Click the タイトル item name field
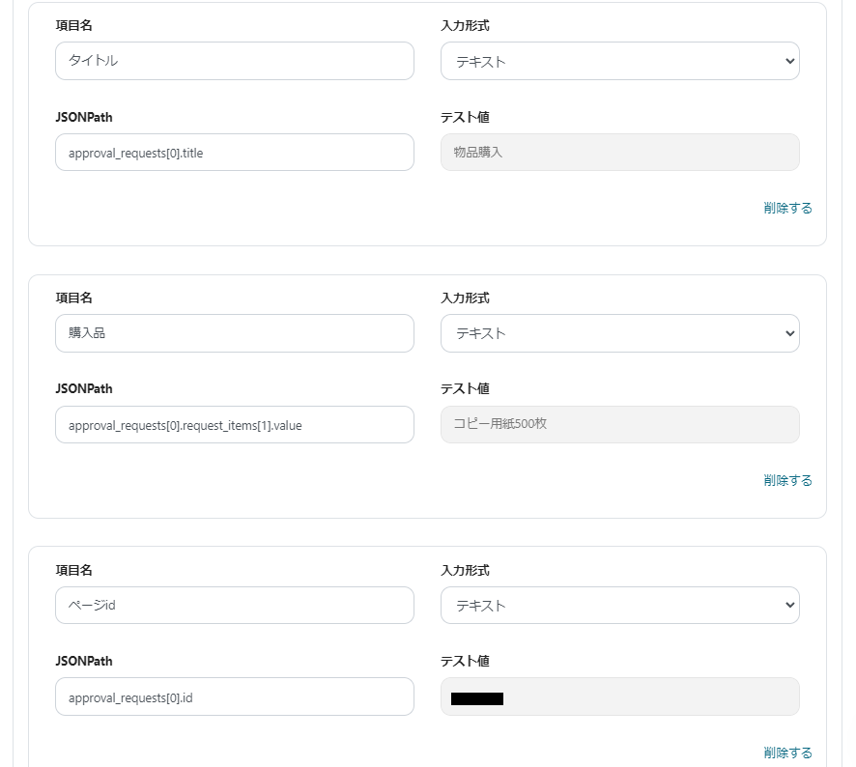This screenshot has width=856, height=767. (x=234, y=61)
